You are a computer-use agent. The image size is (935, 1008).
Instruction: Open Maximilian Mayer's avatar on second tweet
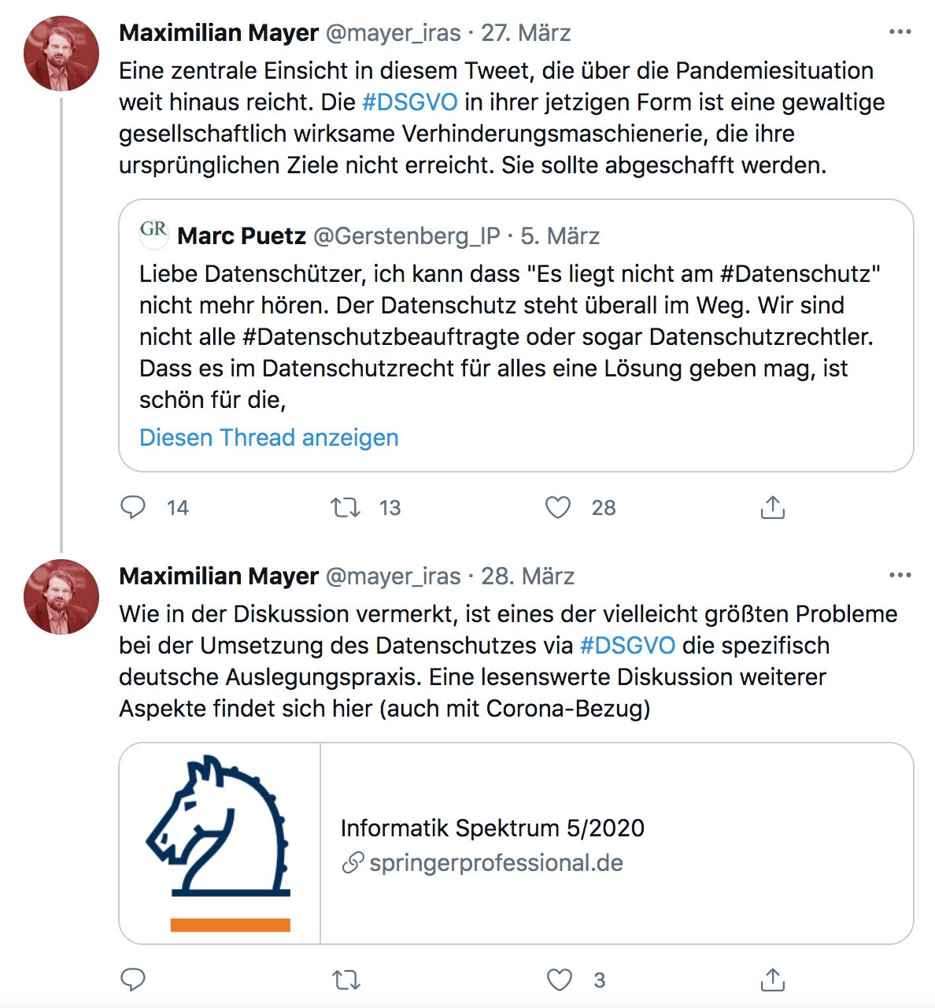tap(61, 596)
